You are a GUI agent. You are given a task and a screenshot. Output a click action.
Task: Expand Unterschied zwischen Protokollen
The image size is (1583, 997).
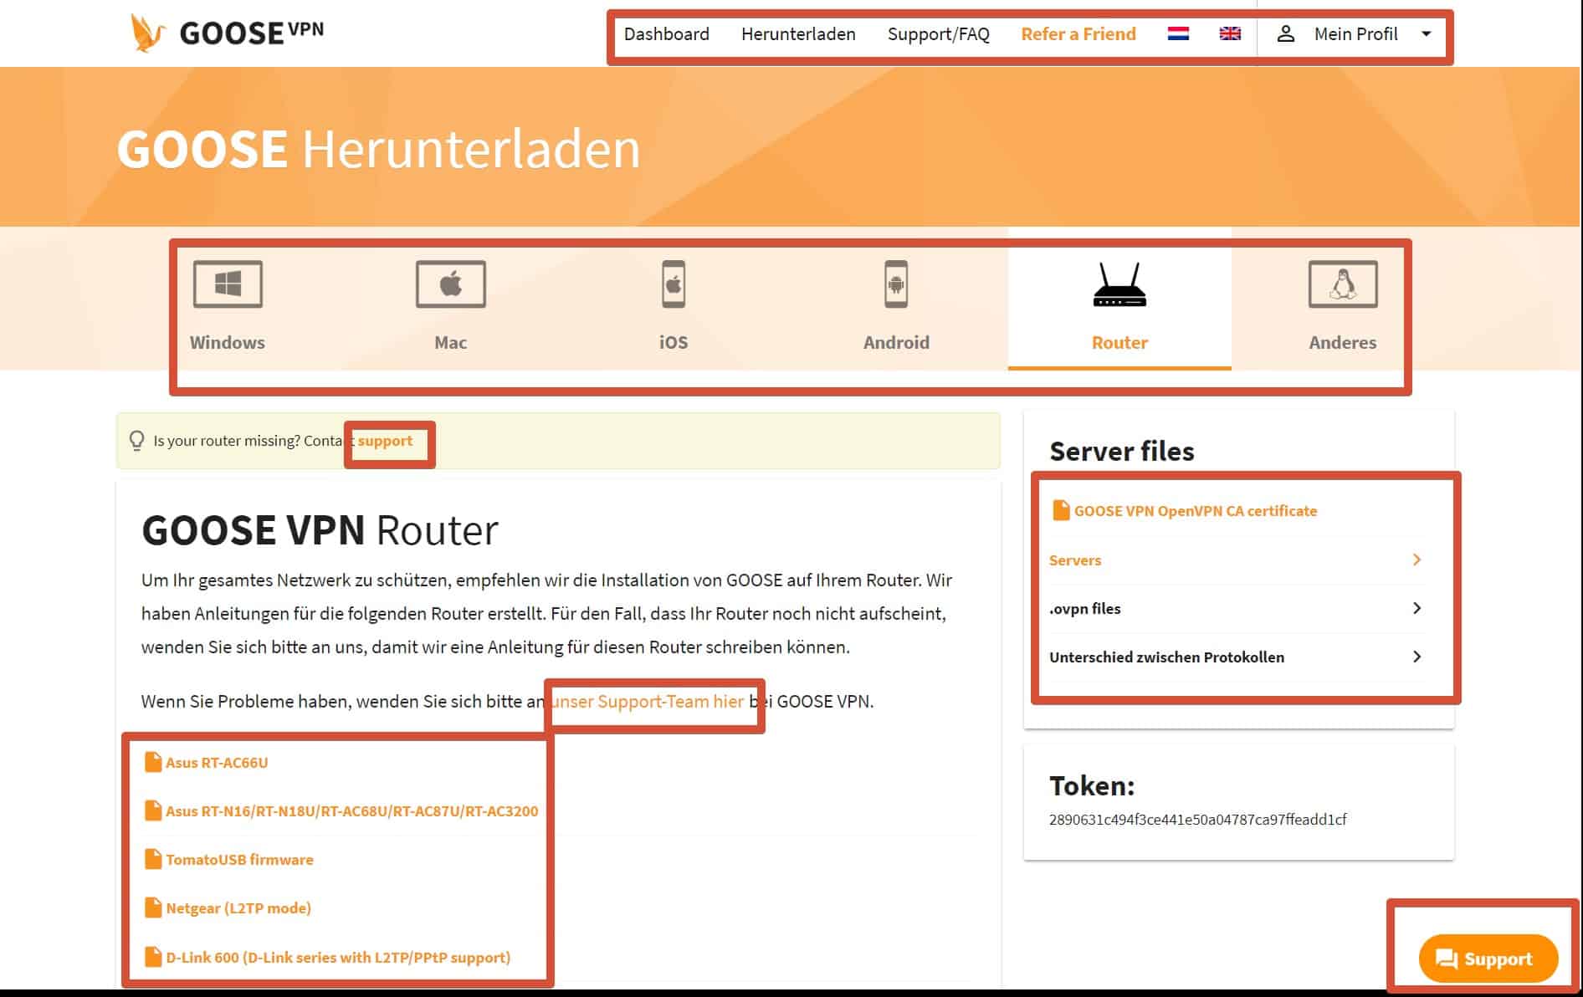coord(1237,657)
